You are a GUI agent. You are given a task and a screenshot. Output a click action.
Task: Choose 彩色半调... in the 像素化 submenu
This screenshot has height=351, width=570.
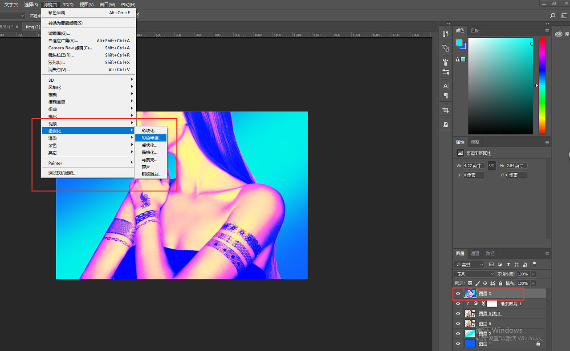click(151, 138)
